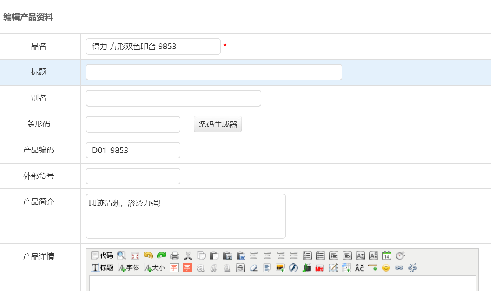Pick text background color icon
Viewport: 491px width, 291px height.
tap(187, 268)
